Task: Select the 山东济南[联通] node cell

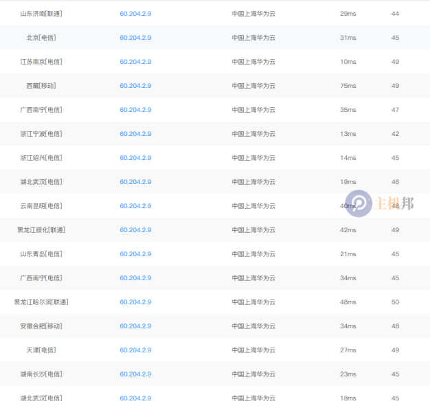Action: pos(41,14)
